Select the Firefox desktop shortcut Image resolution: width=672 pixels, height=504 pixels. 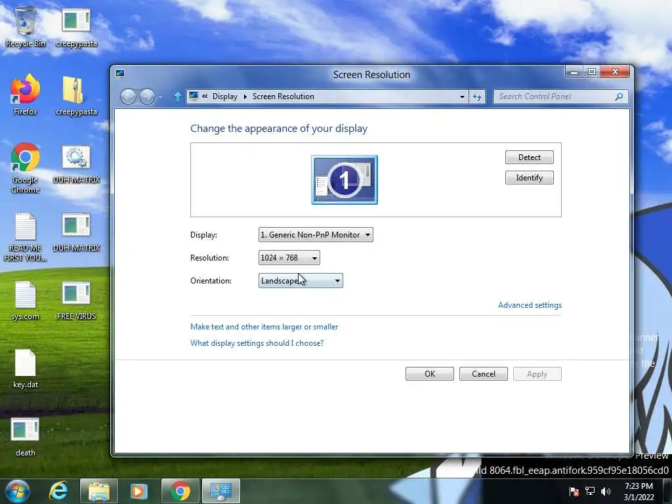(x=26, y=94)
